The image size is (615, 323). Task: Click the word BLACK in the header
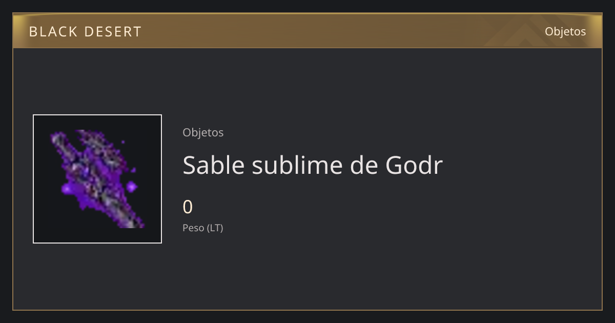coord(53,32)
